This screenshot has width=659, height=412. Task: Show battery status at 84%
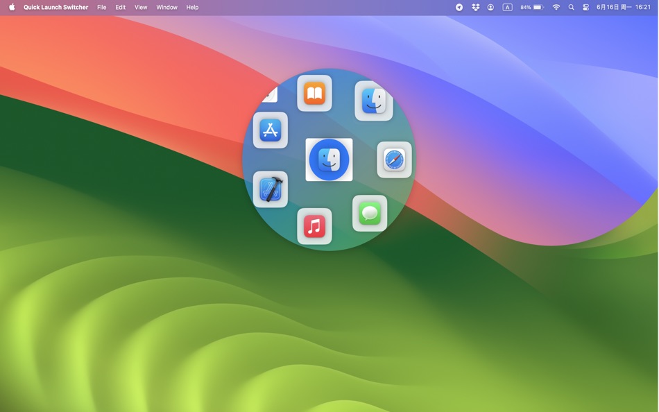(532, 7)
